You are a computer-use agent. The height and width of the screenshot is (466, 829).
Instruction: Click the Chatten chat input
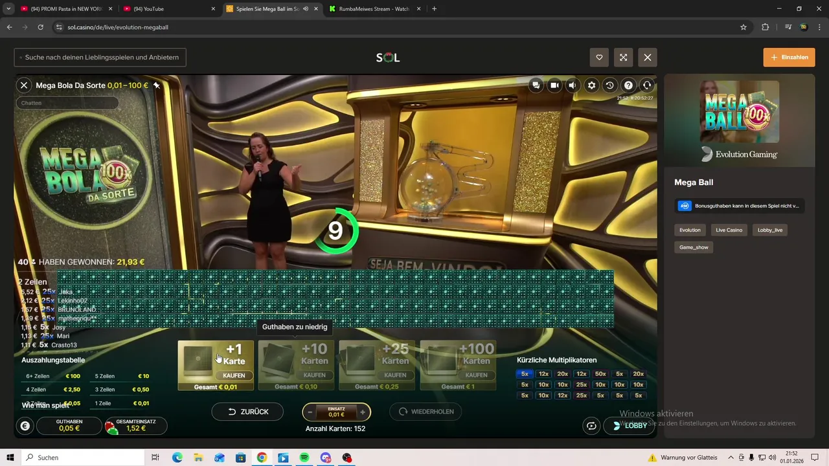[x=67, y=103]
